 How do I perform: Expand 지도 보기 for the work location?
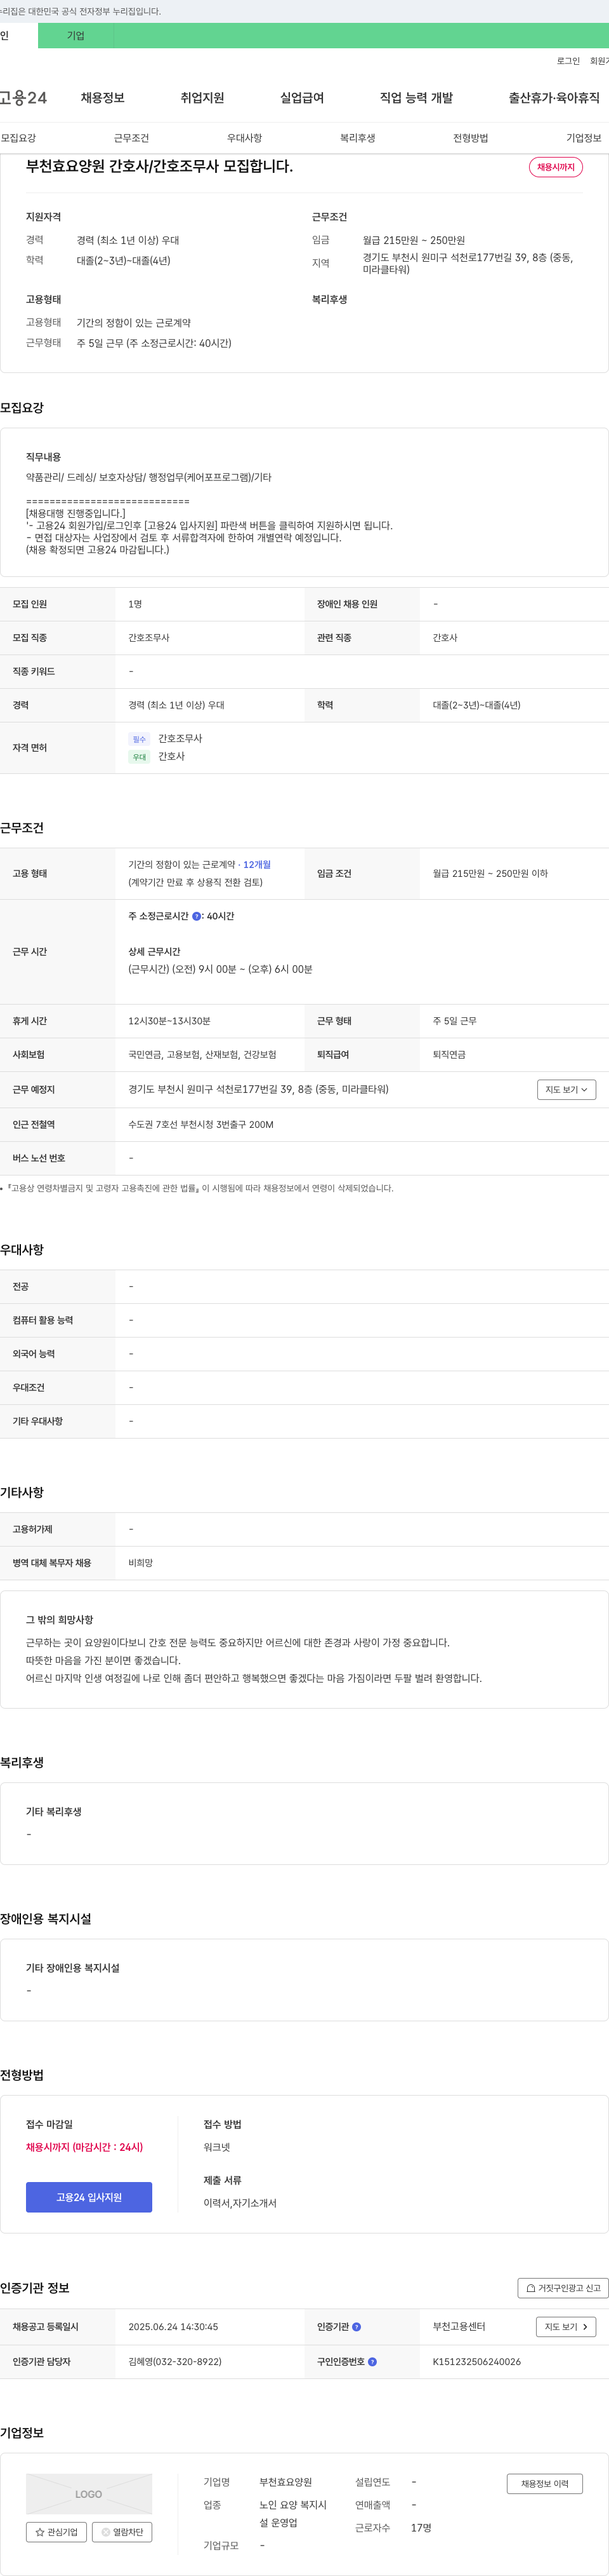click(566, 1089)
